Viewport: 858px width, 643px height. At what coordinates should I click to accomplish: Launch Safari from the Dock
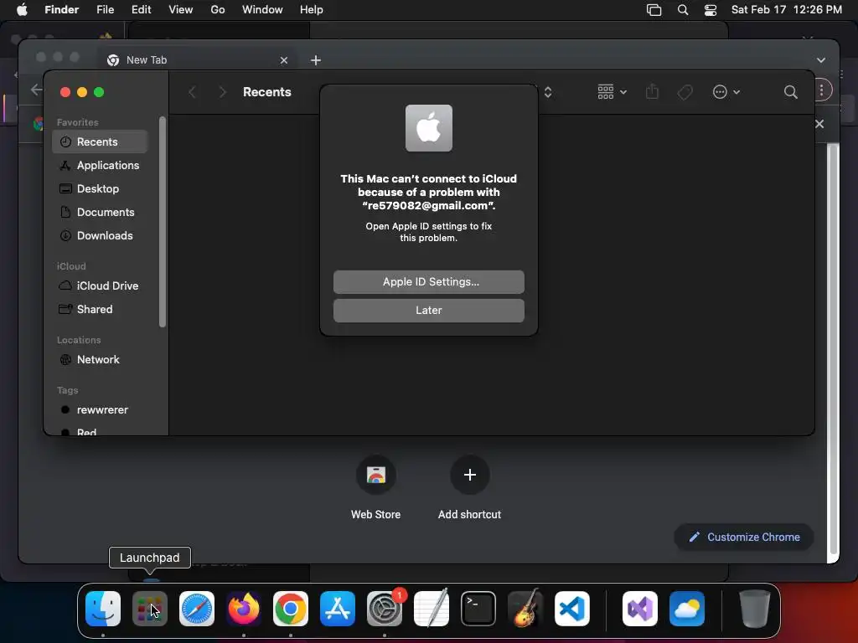(196, 609)
